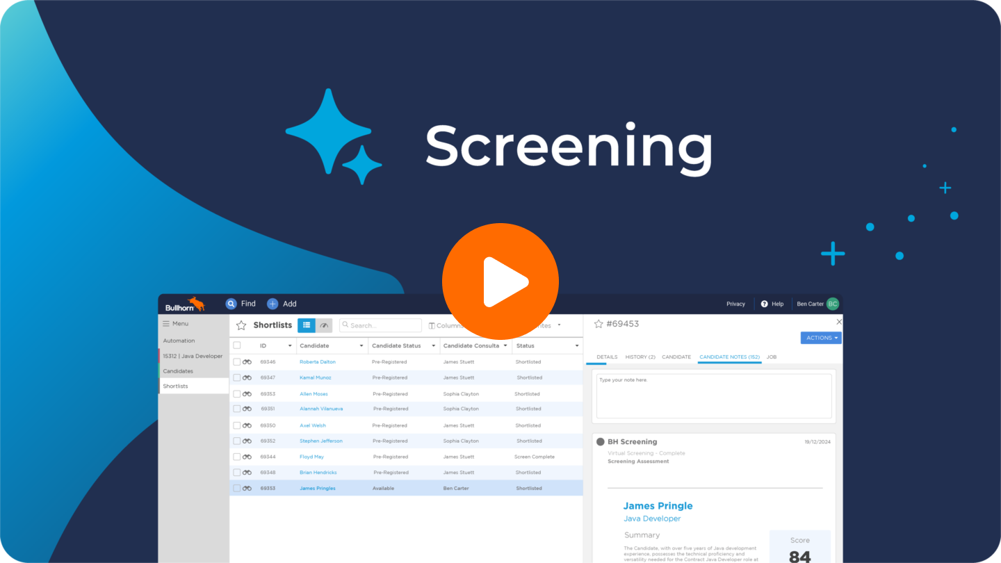
Task: Switch to the HISTORY (2) tab
Action: point(640,357)
